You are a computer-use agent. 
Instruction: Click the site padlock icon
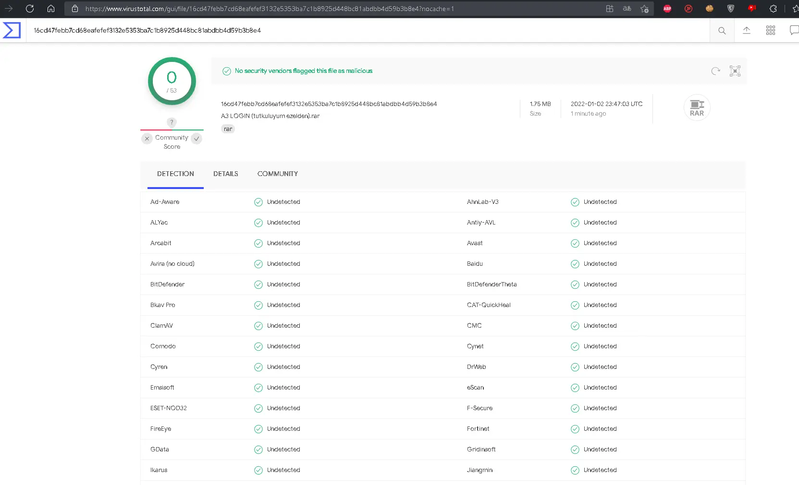(x=75, y=9)
